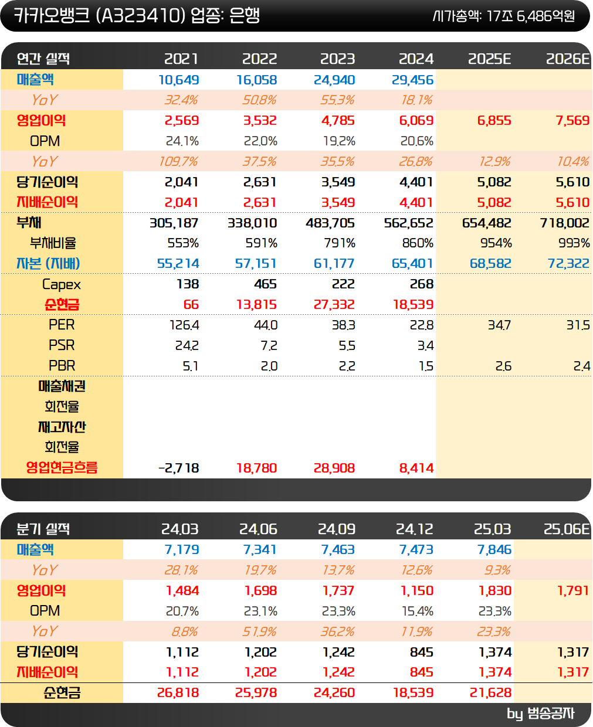Image resolution: width=593 pixels, height=727 pixels.
Task: Click the annual revenue value 24,940
Action: (x=334, y=80)
